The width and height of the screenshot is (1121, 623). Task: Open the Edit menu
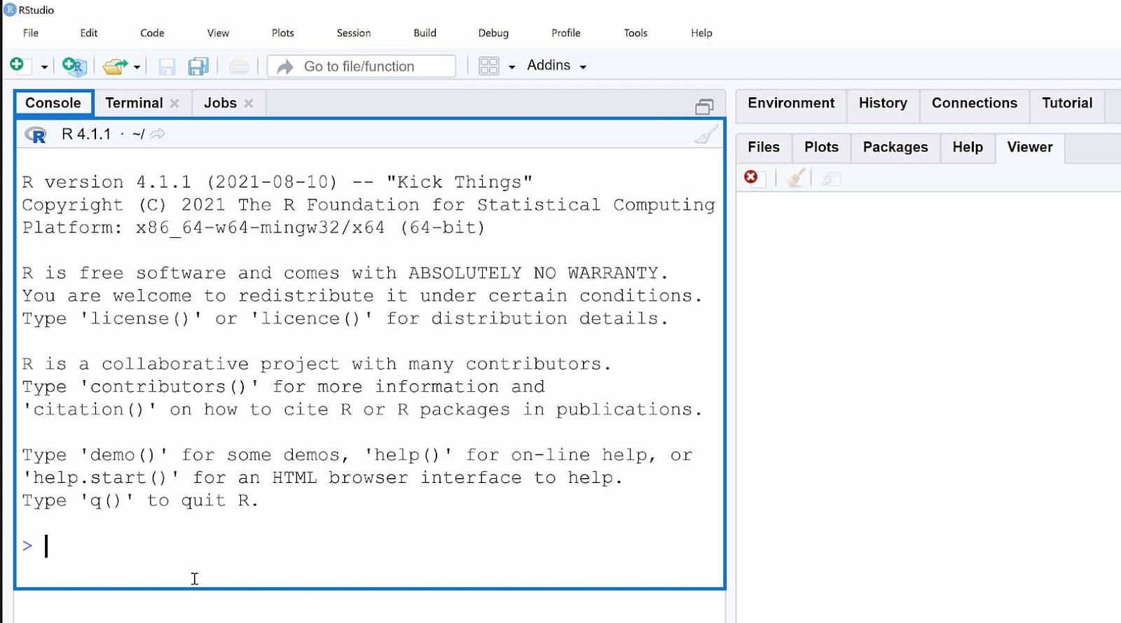(x=89, y=33)
